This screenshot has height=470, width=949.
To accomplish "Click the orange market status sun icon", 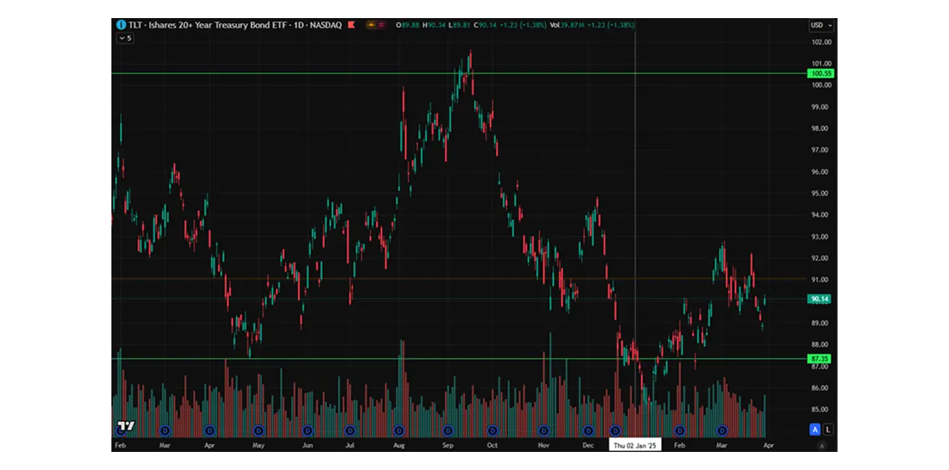I will [372, 25].
